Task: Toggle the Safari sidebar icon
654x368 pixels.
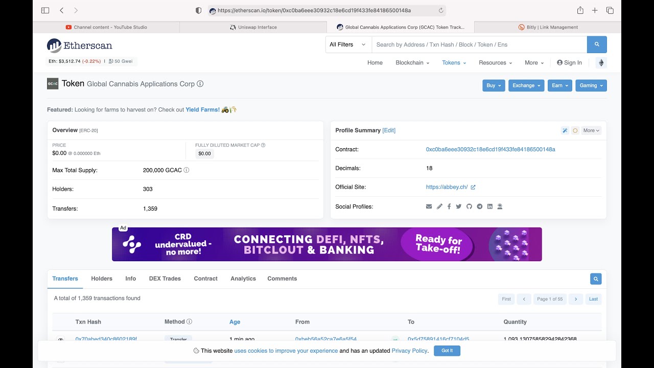Action: tap(45, 10)
